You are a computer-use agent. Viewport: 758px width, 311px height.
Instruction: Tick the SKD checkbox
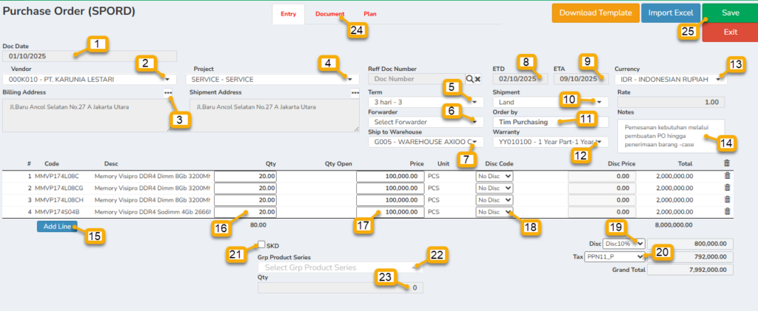261,245
